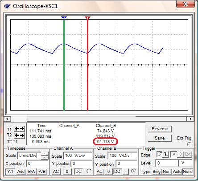Select trigger source B

point(181,155)
